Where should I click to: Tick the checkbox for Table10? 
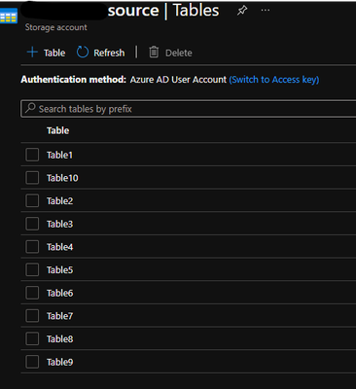(32, 178)
